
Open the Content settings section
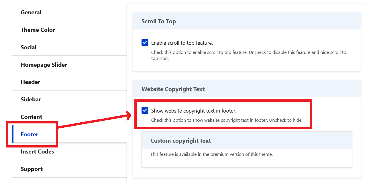tap(31, 117)
